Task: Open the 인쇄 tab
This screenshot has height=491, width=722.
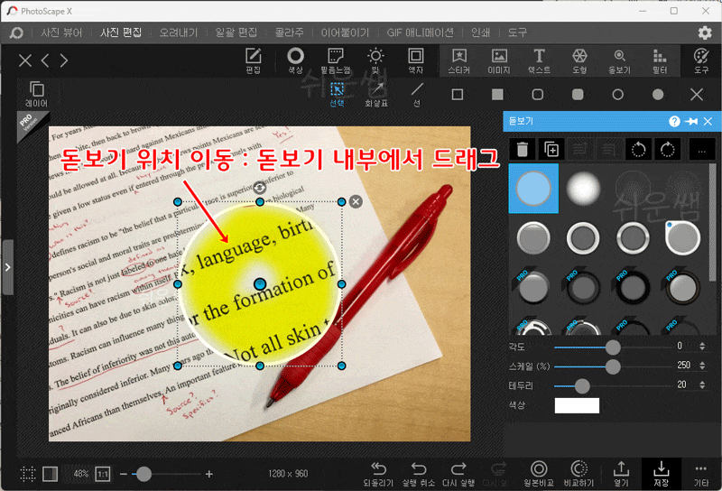Action: pyautogui.click(x=480, y=32)
